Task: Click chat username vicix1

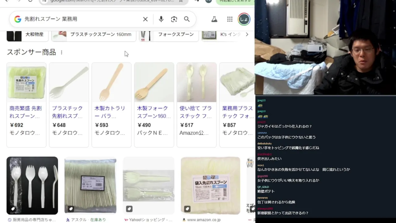Action: 260,165
